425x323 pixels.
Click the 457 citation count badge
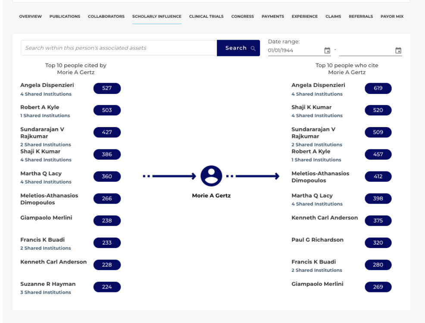tap(378, 154)
